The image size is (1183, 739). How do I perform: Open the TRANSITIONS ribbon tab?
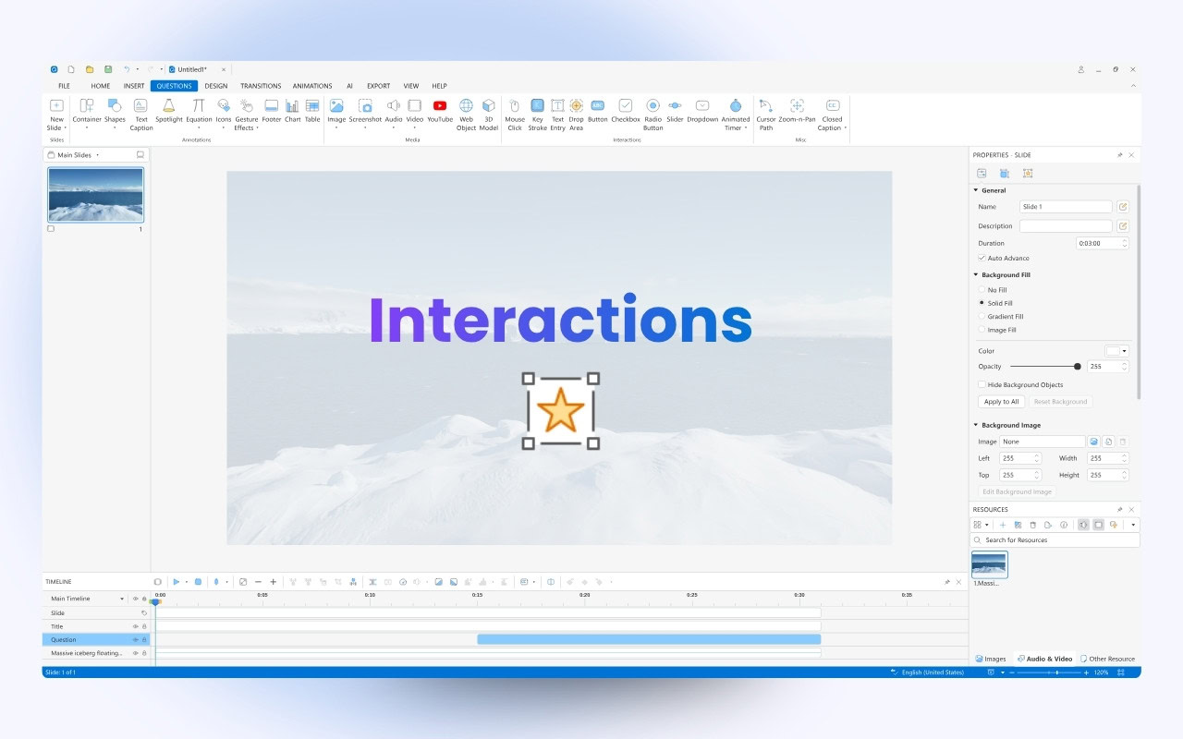[x=261, y=86]
